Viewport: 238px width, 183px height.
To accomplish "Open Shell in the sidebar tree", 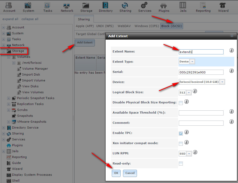I will [x=16, y=181].
